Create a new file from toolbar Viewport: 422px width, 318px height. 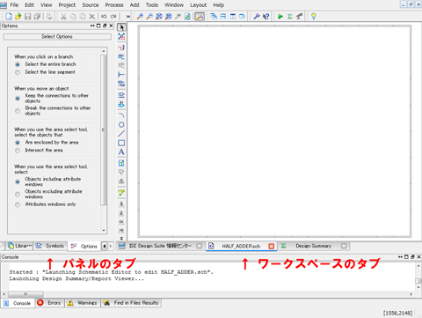(9, 17)
